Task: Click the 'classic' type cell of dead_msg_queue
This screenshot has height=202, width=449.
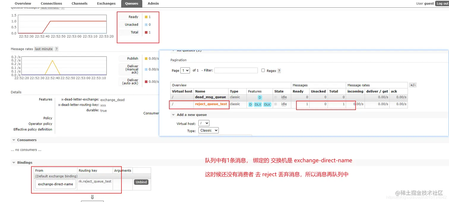Action: pyautogui.click(x=235, y=97)
